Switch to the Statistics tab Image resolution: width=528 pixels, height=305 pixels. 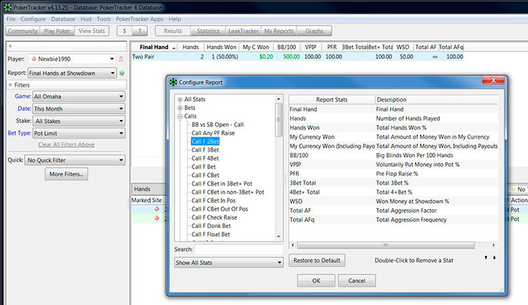pyautogui.click(x=208, y=31)
